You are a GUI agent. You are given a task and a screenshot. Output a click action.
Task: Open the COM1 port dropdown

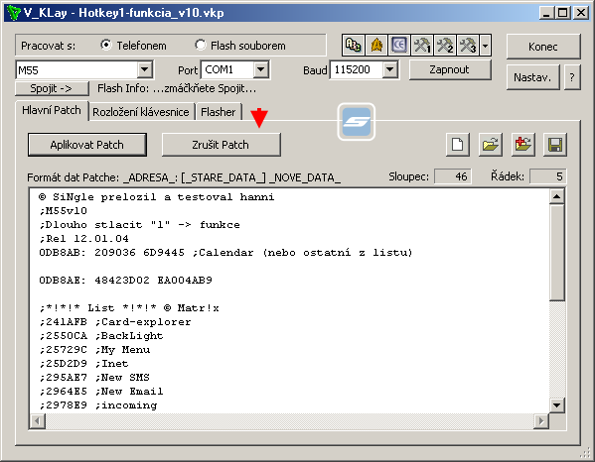[260, 70]
